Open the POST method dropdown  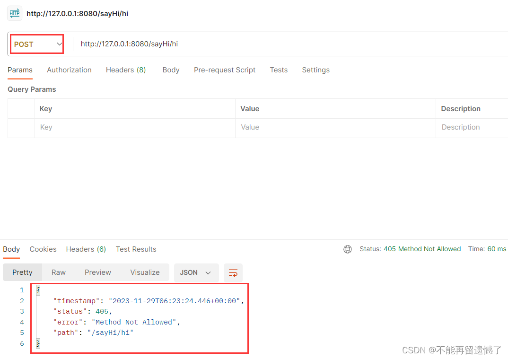(37, 44)
